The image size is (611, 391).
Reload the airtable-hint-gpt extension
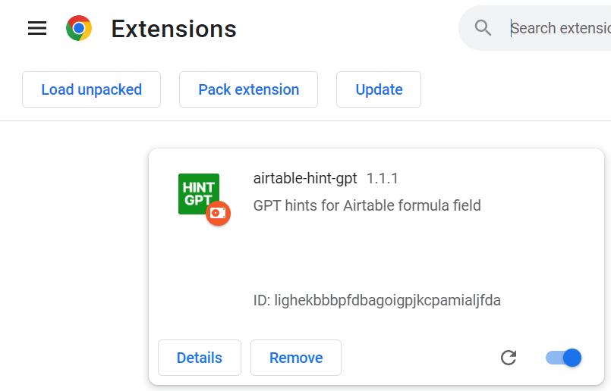(509, 358)
